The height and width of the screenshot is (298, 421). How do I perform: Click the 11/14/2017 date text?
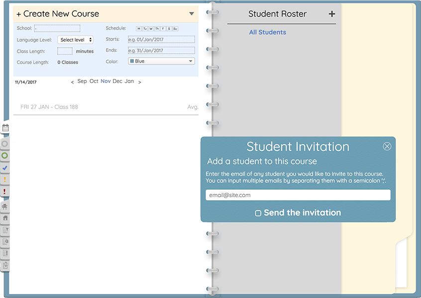[26, 82]
